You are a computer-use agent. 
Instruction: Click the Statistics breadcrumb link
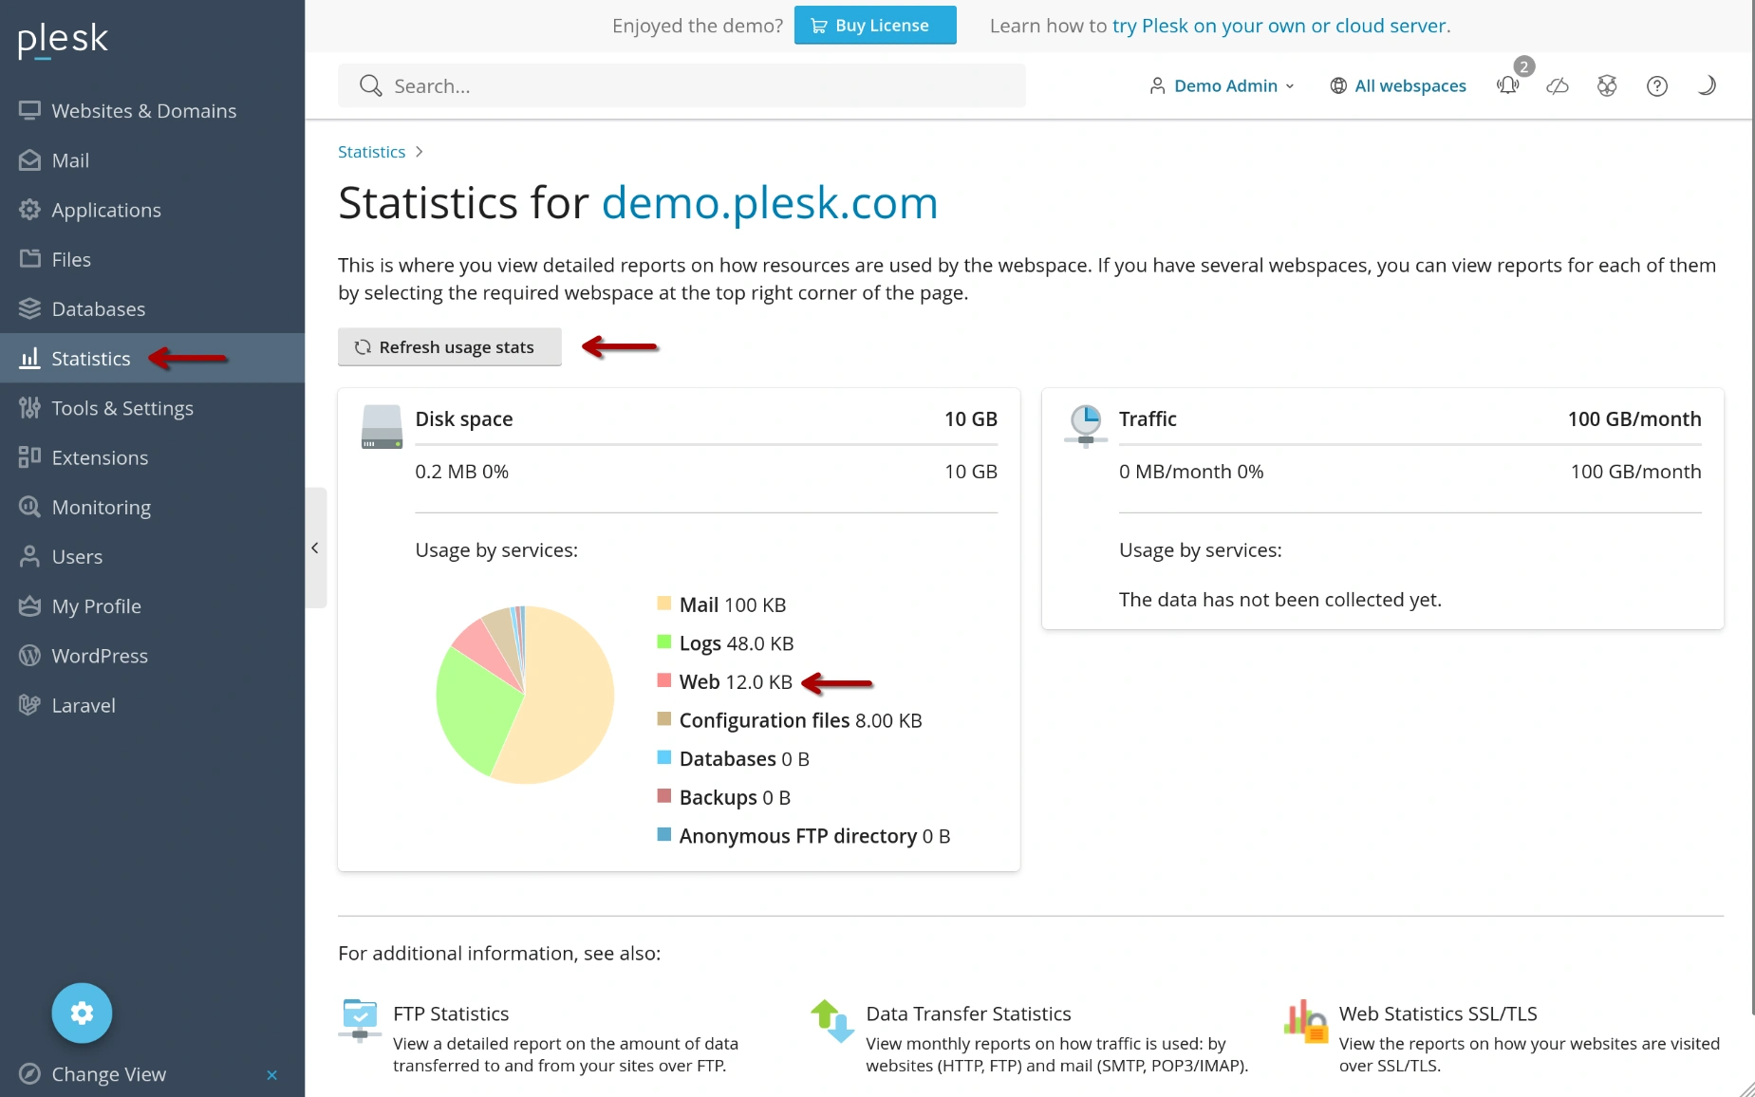371,152
